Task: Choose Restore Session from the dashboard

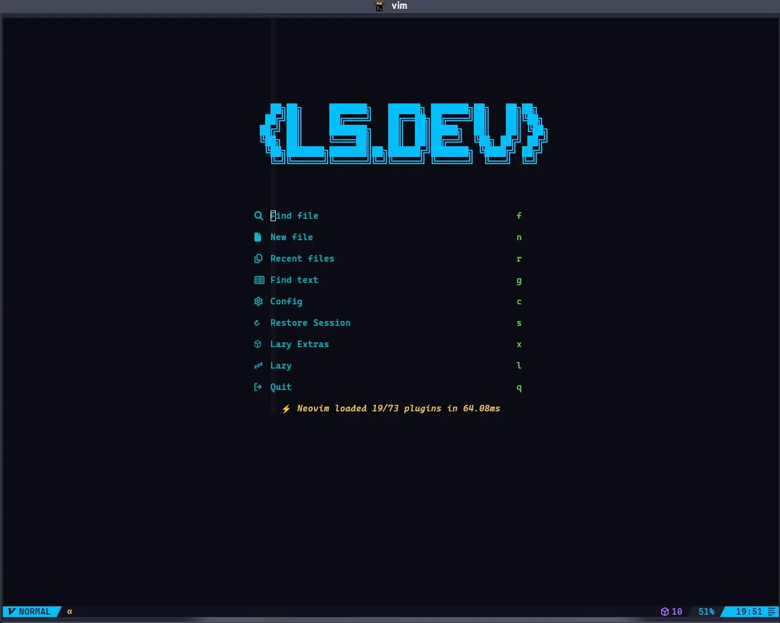Action: coord(388,323)
